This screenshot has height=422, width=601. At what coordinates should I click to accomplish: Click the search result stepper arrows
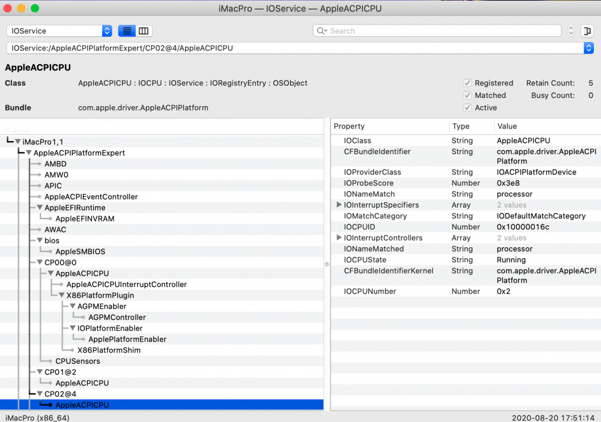coord(571,31)
